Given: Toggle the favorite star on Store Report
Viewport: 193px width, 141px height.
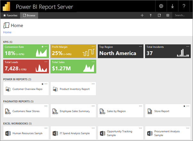Looking at the screenshot, I should pos(184,106).
